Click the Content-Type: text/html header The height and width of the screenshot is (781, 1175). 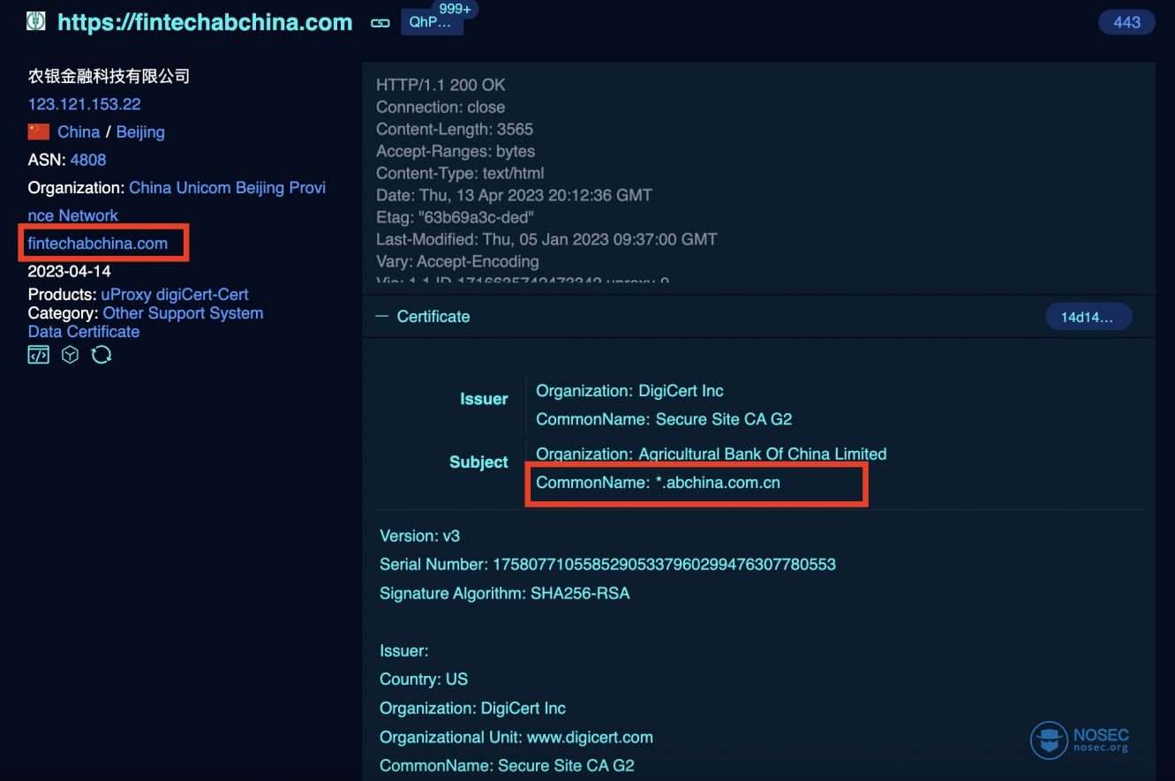(460, 174)
